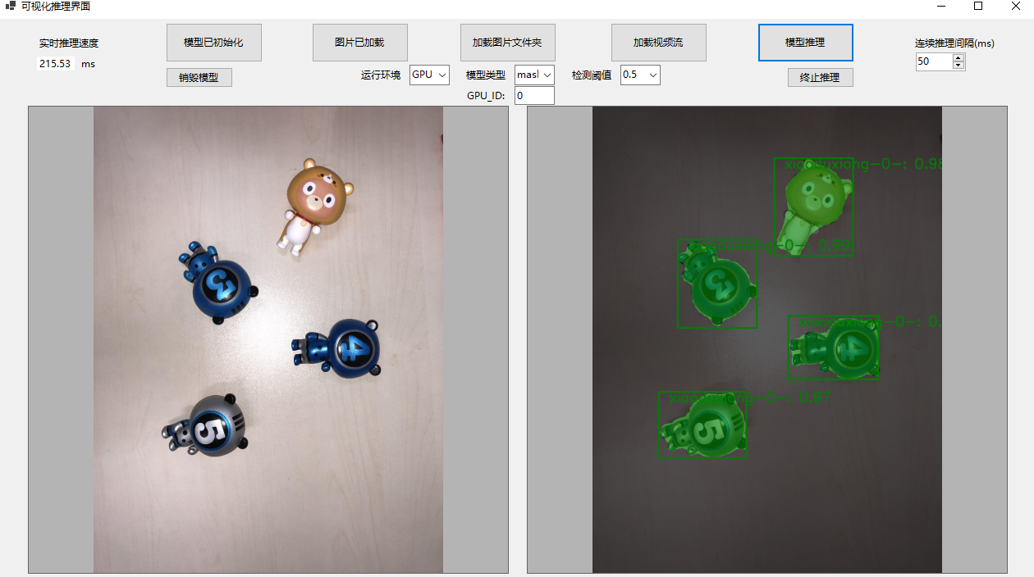This screenshot has height=577, width=1034.
Task: Run inference with the 模型推理 button
Action: (x=805, y=43)
